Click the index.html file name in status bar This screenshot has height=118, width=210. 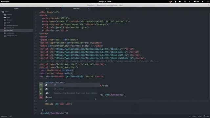click(x=4, y=116)
